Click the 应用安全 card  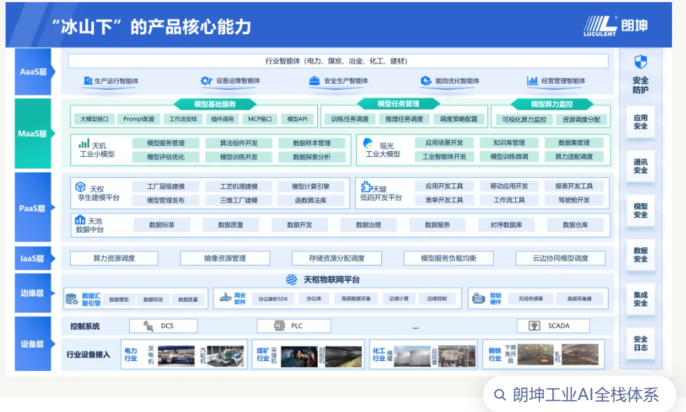click(641, 122)
